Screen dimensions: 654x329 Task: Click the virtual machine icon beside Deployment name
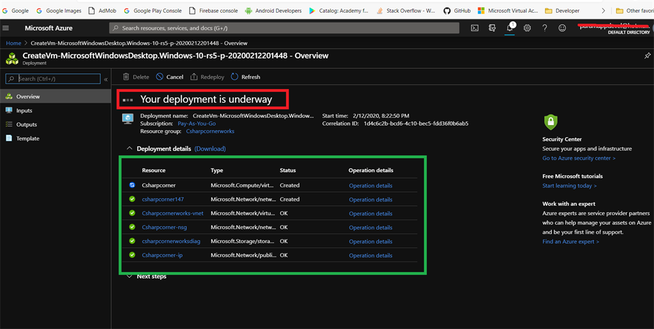point(128,118)
